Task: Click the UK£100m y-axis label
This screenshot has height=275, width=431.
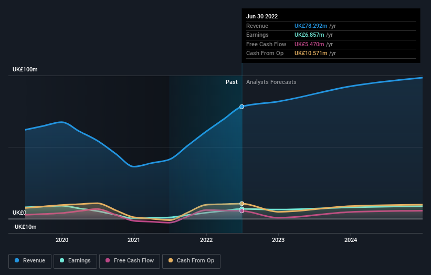Action: [x=25, y=69]
